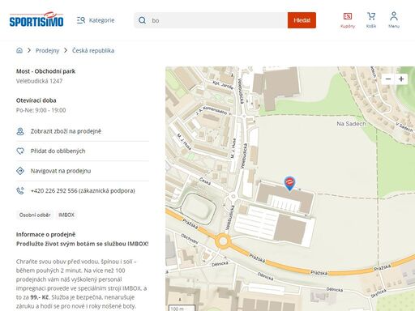Click the Hledat search button
Viewport: 415px width, 311px height.
coord(302,20)
